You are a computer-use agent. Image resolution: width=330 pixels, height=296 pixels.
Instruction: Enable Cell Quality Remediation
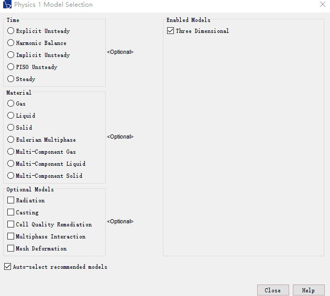tap(11, 224)
